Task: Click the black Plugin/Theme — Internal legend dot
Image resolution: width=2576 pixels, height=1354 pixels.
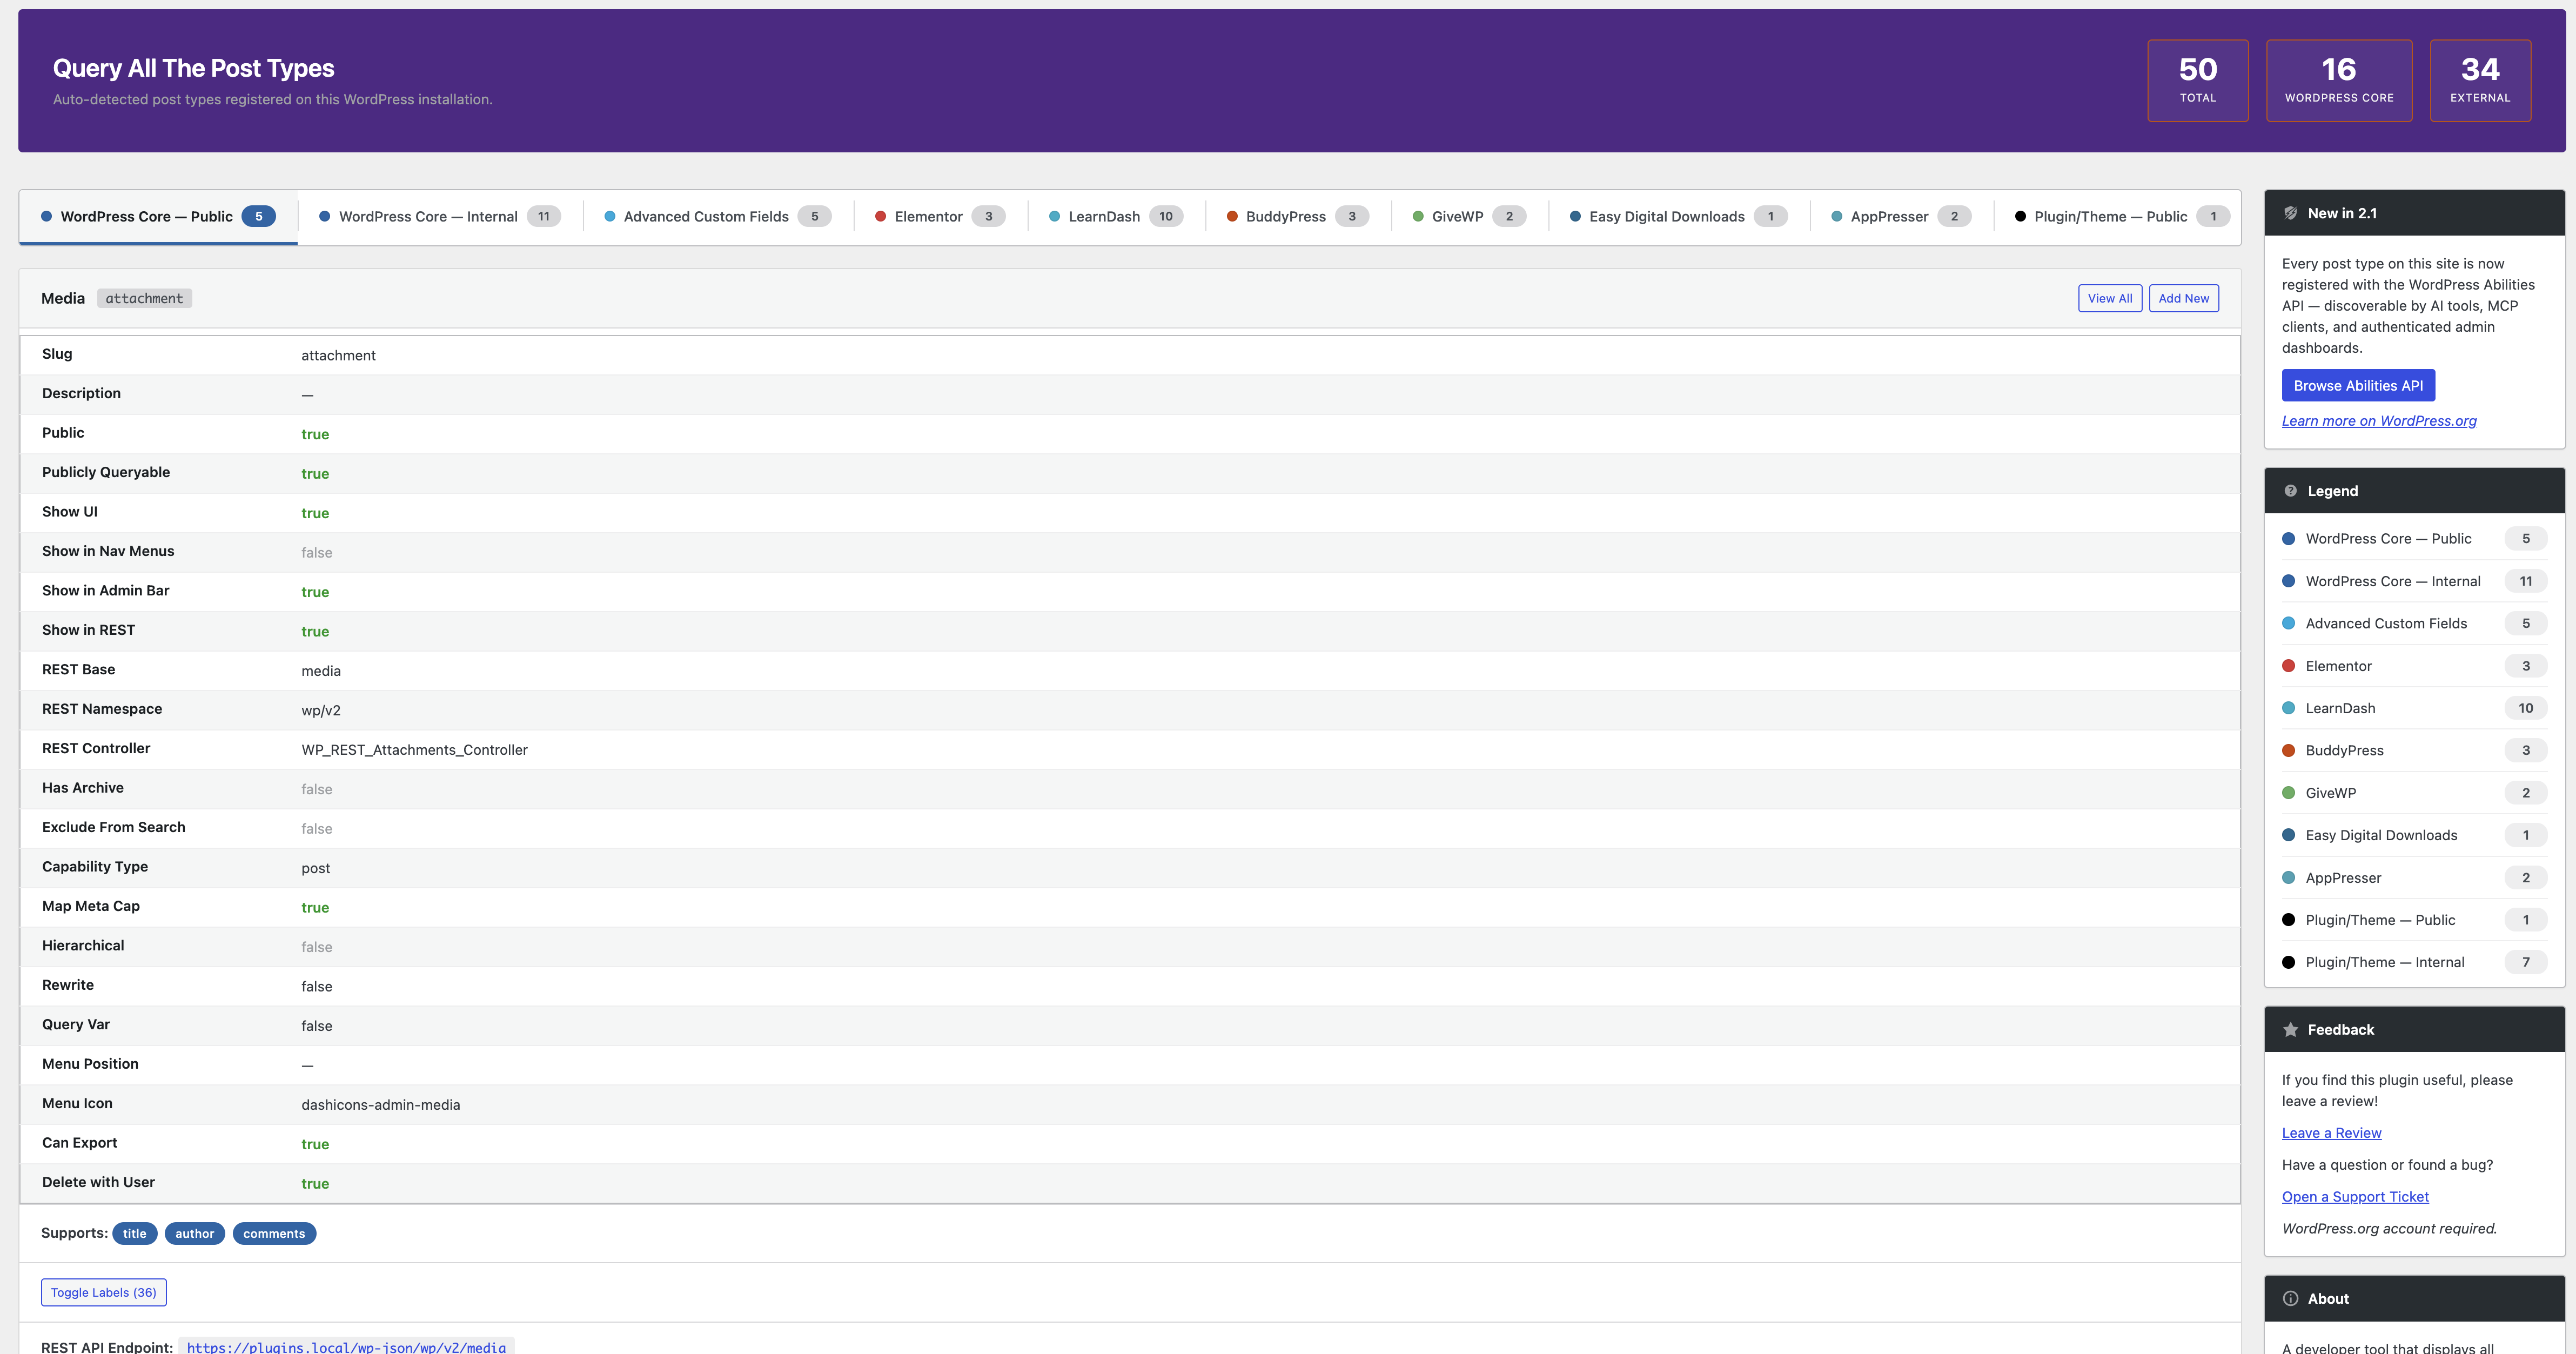Action: tap(2288, 963)
